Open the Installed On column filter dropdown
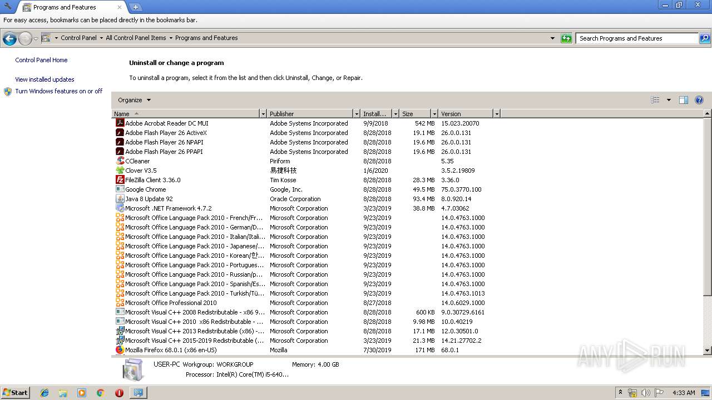Screen dimensions: 712x400 pyautogui.click(x=395, y=114)
